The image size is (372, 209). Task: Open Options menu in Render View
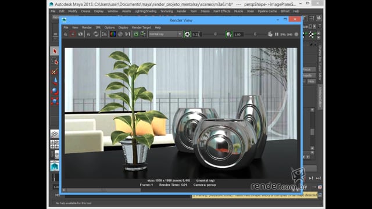pos(109,27)
